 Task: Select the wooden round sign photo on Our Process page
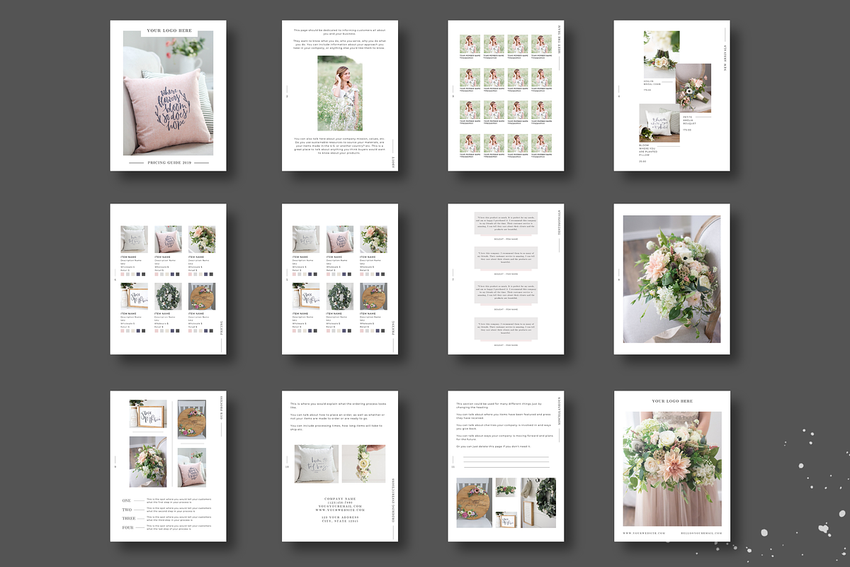pos(191,420)
